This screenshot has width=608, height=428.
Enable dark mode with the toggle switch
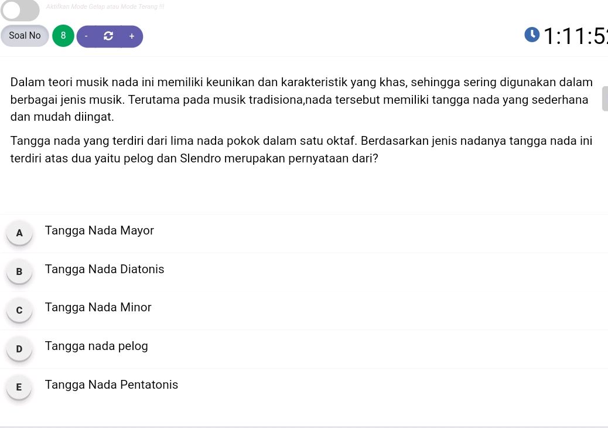tap(20, 11)
